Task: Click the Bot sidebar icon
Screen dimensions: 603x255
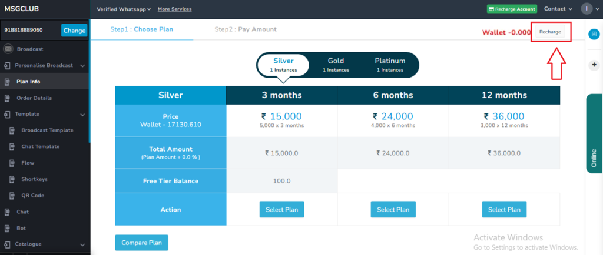Action: click(7, 228)
